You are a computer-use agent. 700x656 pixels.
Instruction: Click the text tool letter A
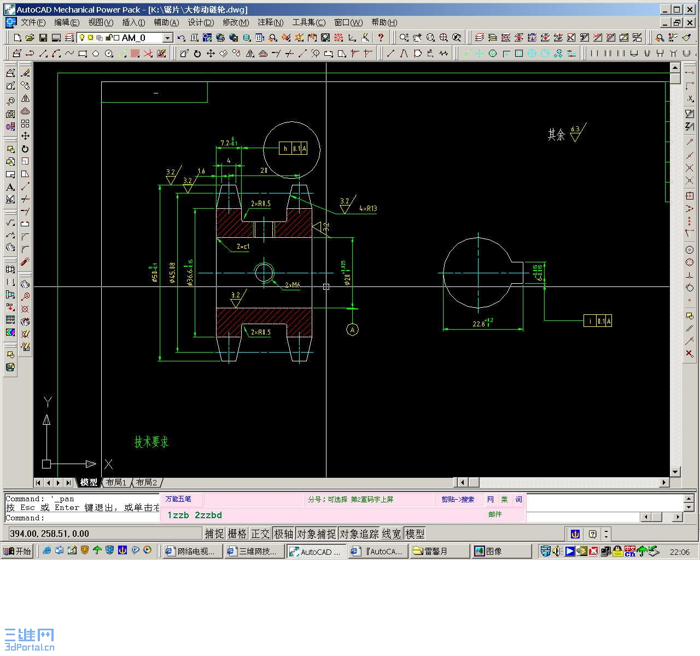[10, 187]
